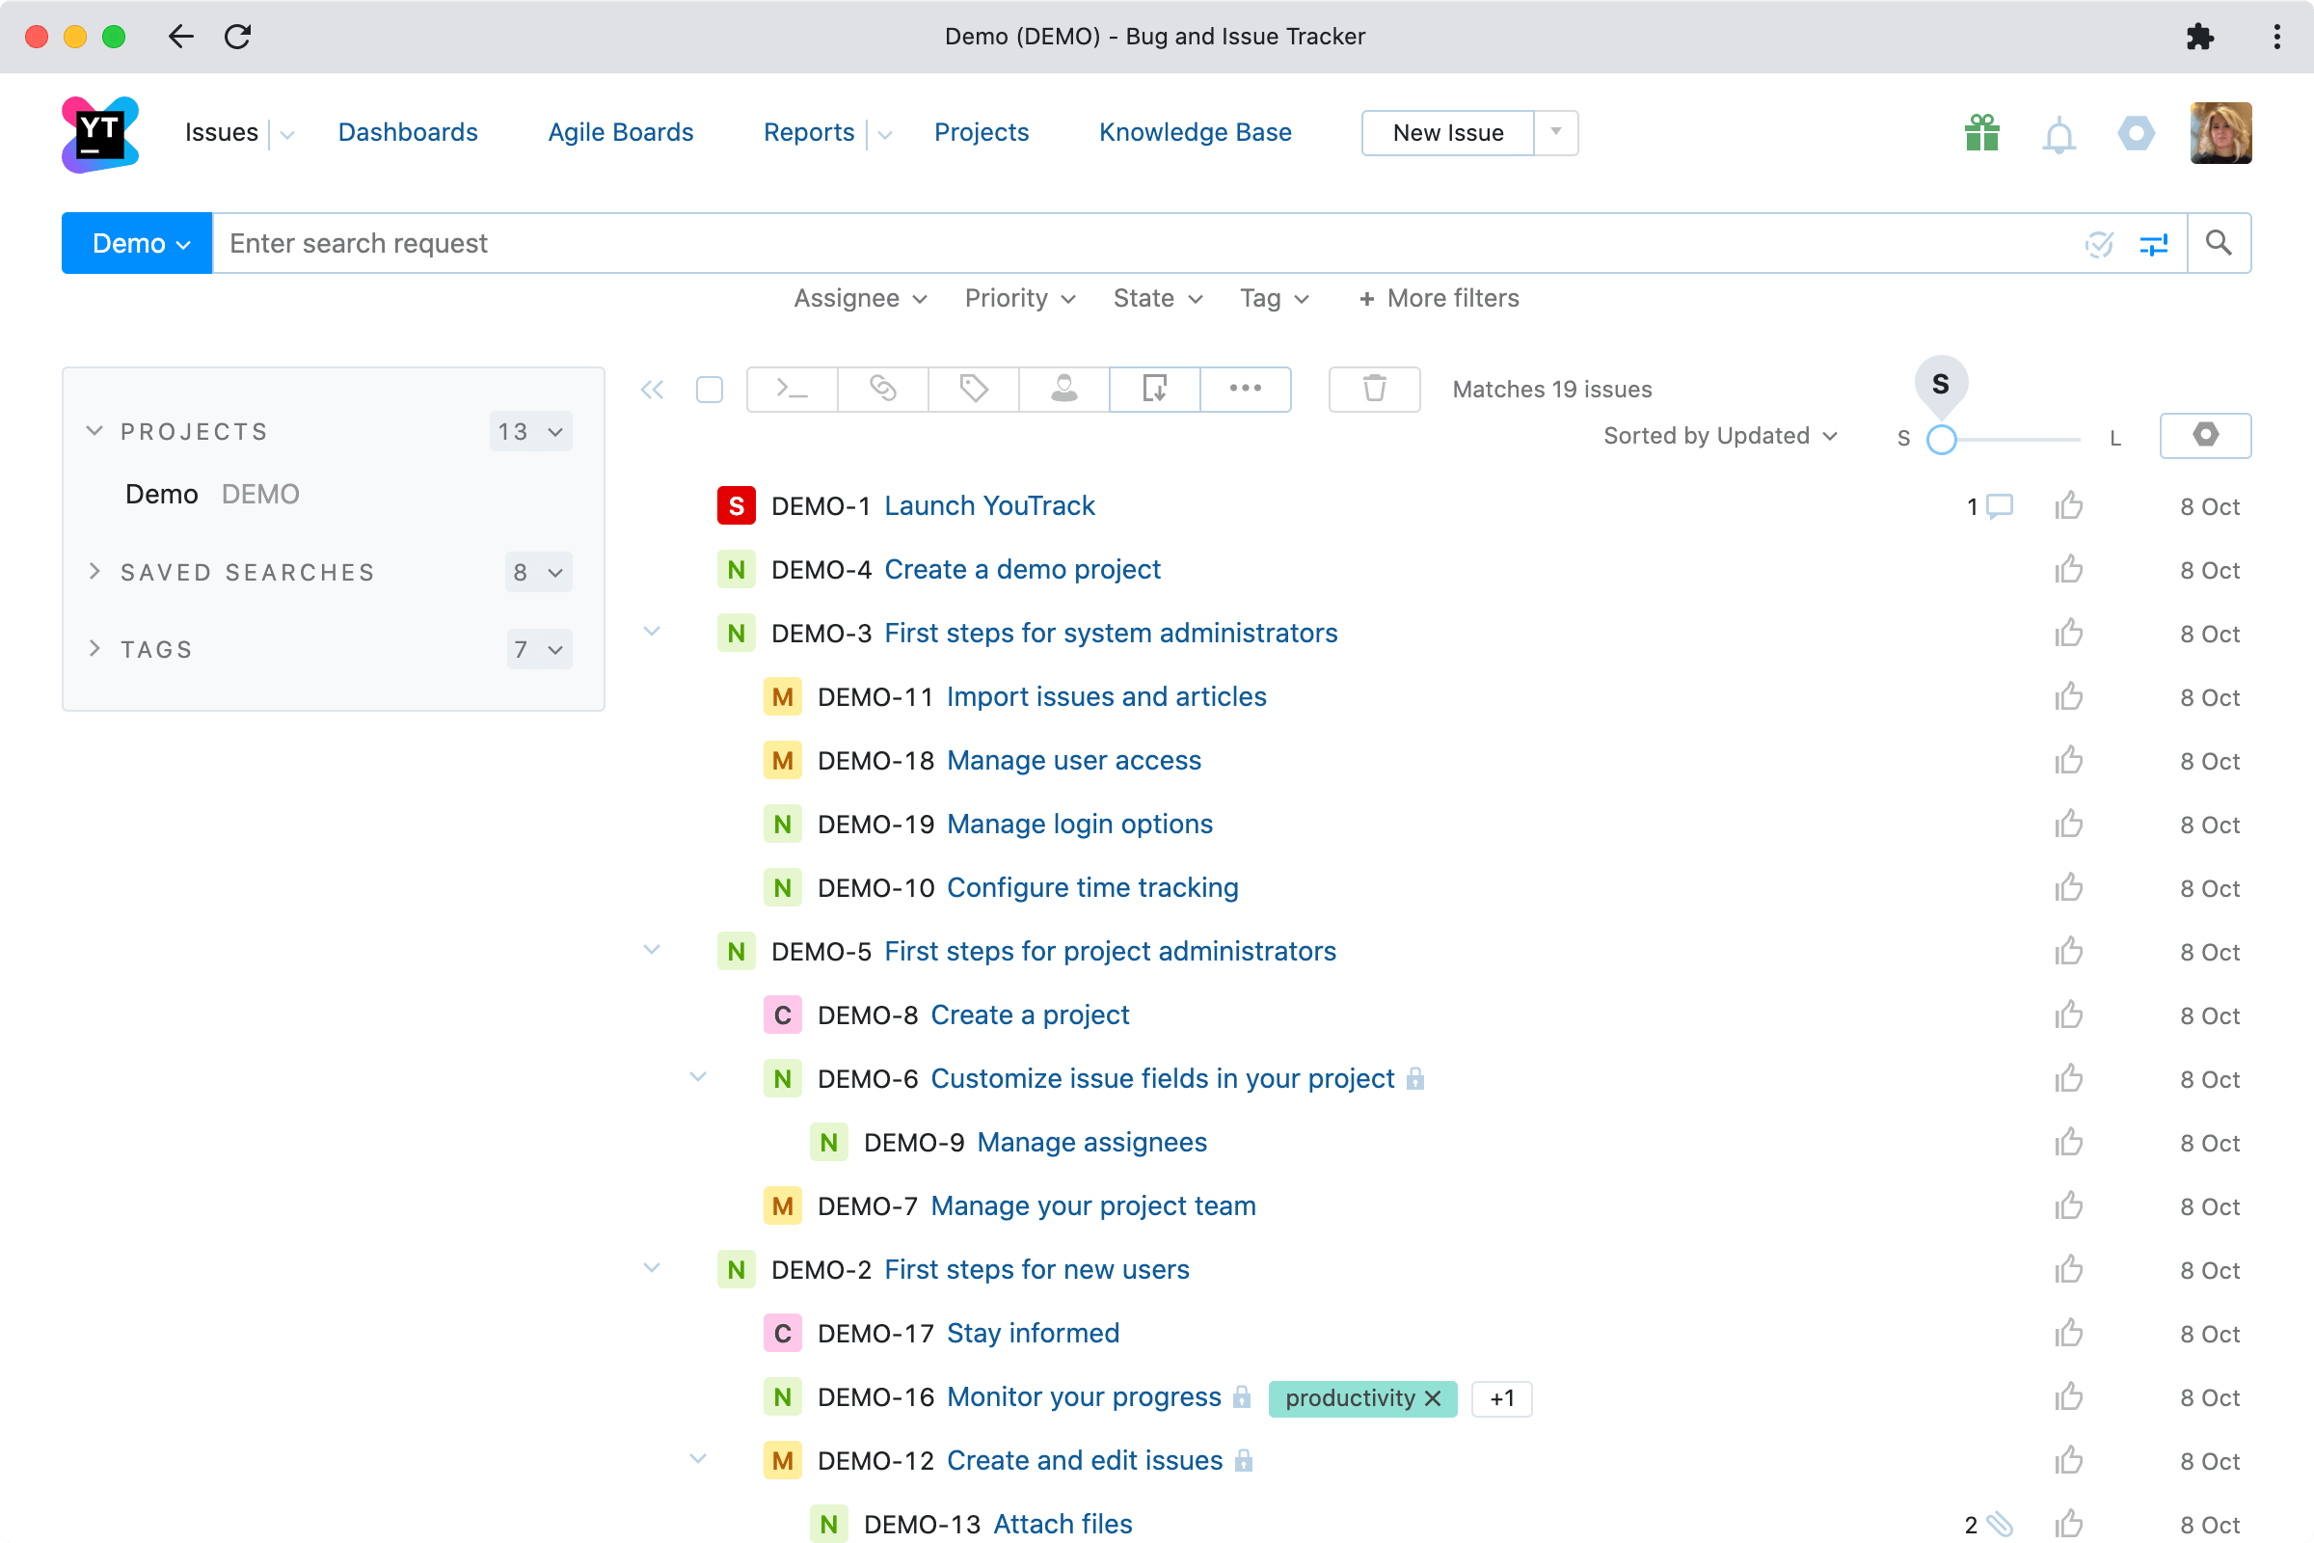The image size is (2314, 1543).
Task: Click the link issues toolbar icon
Action: (x=882, y=389)
